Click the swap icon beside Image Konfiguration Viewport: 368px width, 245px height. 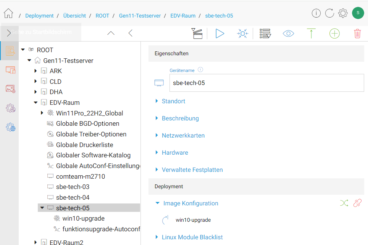click(x=344, y=203)
